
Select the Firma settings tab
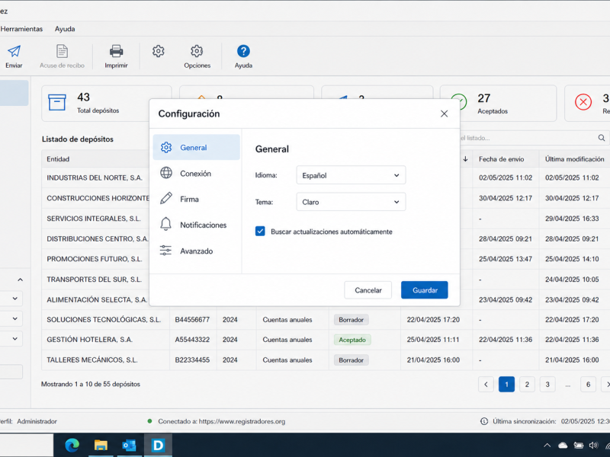coord(197,199)
